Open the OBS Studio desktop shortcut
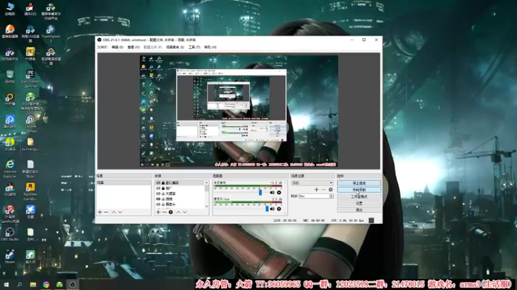517x290 pixels. click(x=10, y=234)
